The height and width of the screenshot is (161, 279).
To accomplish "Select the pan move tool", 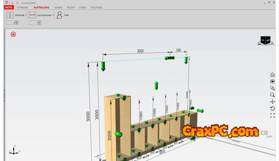I will (x=272, y=102).
